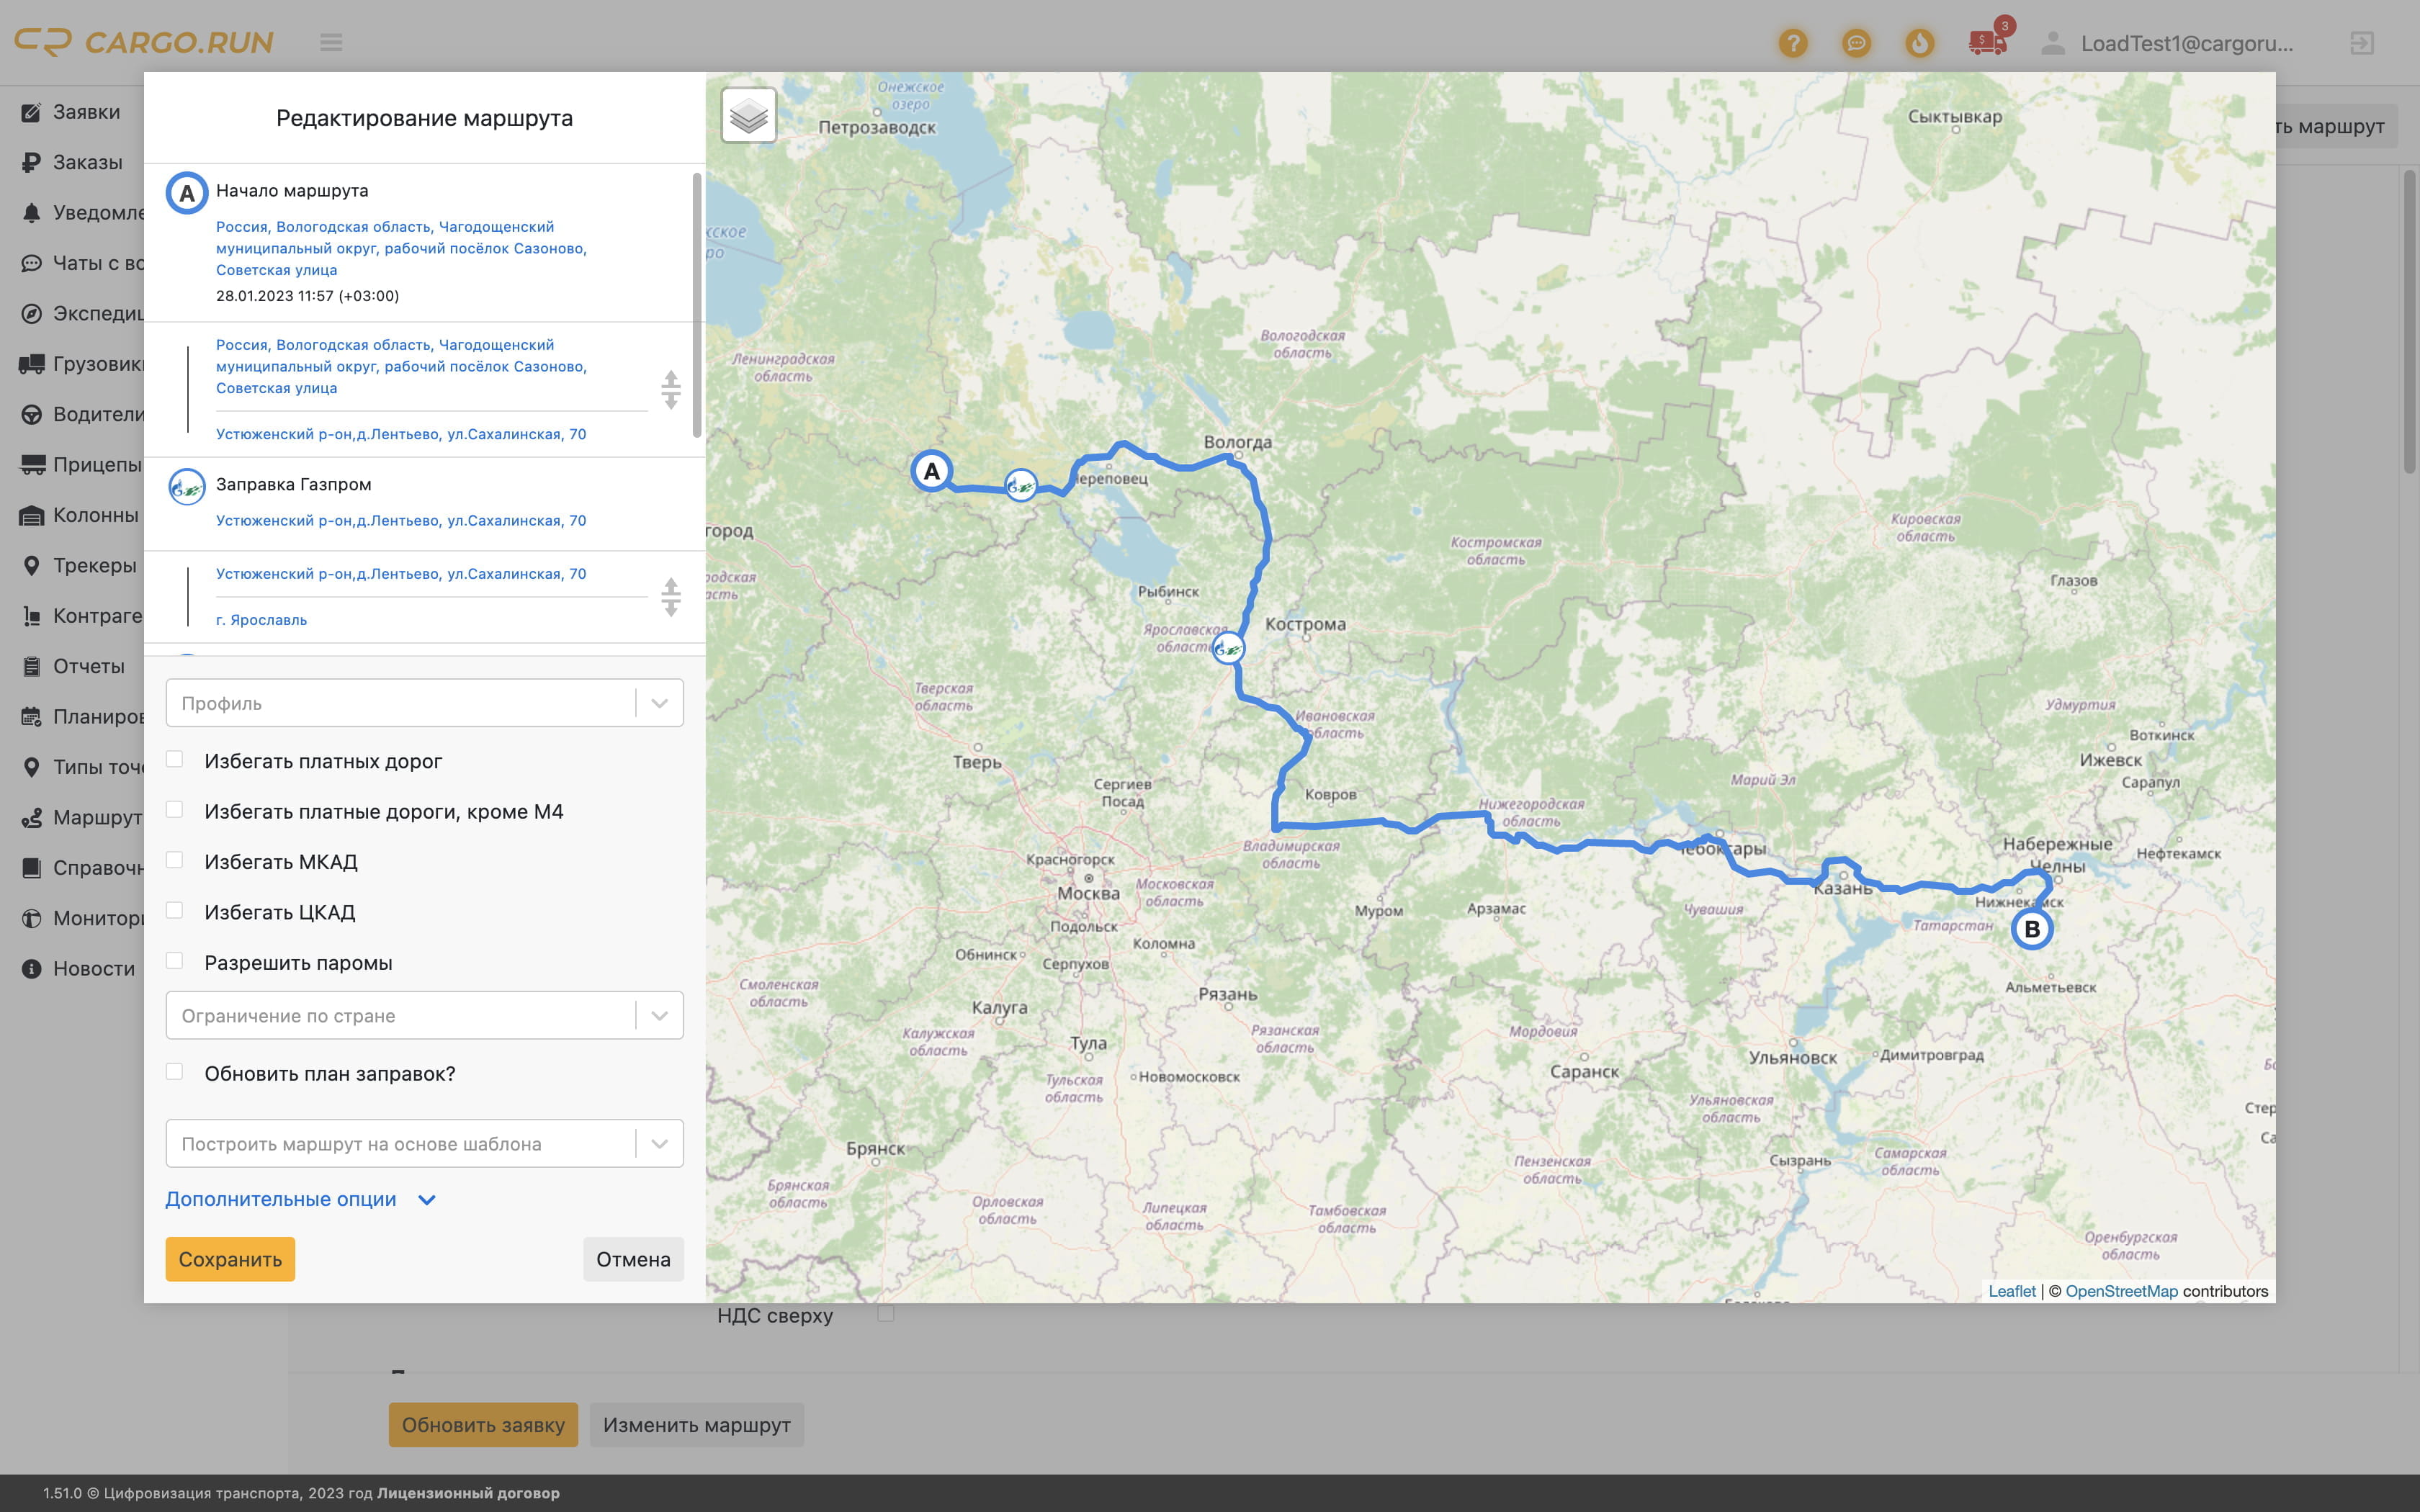Click the Трекеры pin icon
Screen dimensions: 2420x1512
32,565
